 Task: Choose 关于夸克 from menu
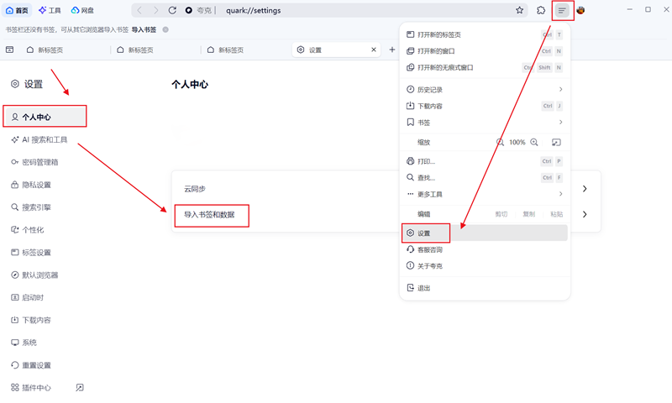coord(485,265)
